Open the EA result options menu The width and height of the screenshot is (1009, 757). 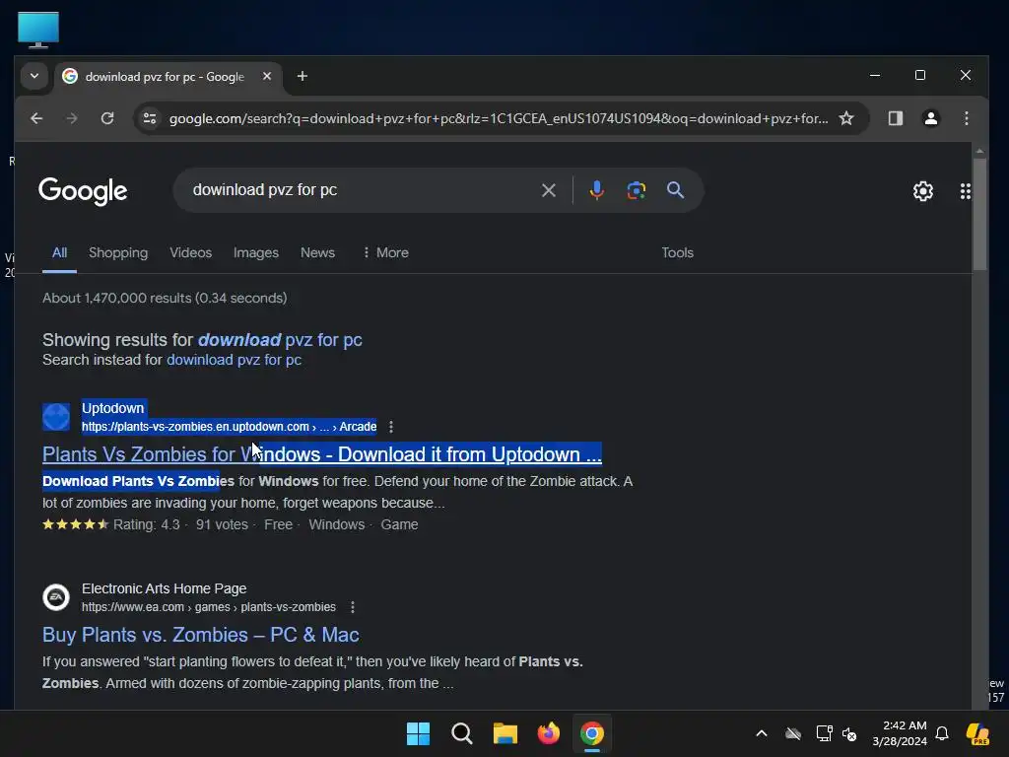coord(353,607)
